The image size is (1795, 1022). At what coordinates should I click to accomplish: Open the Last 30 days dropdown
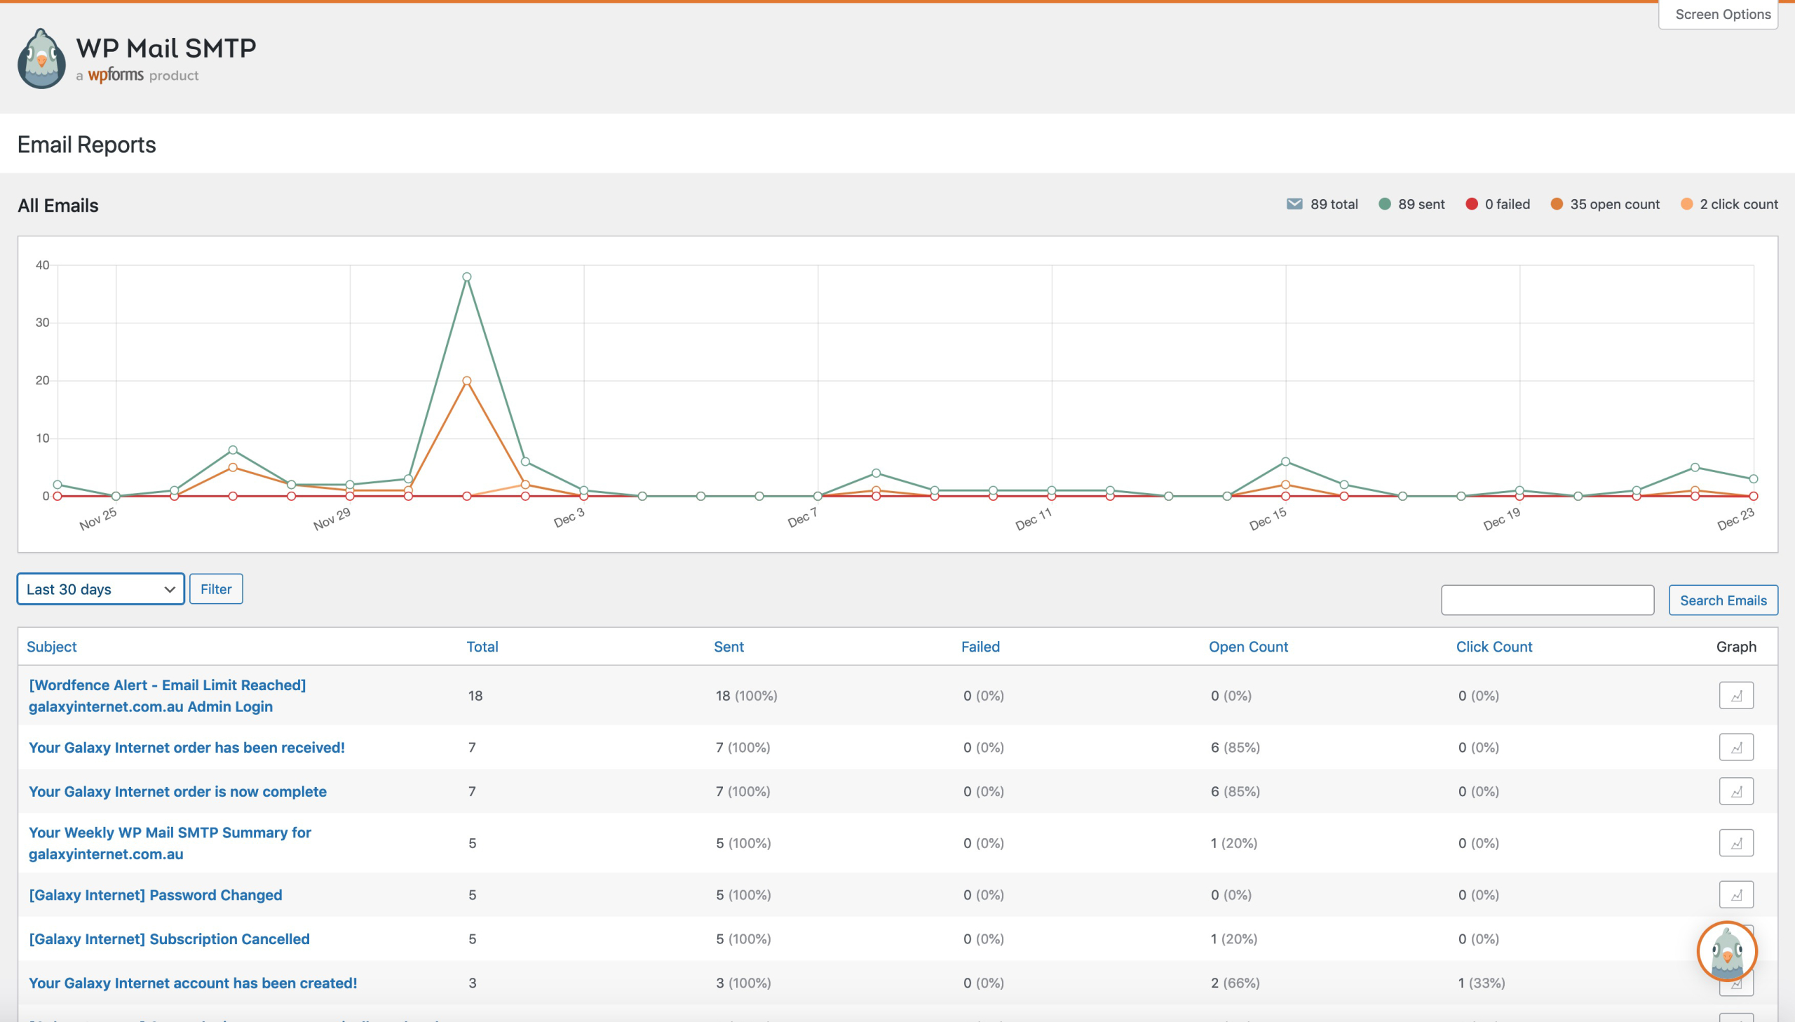click(x=100, y=589)
